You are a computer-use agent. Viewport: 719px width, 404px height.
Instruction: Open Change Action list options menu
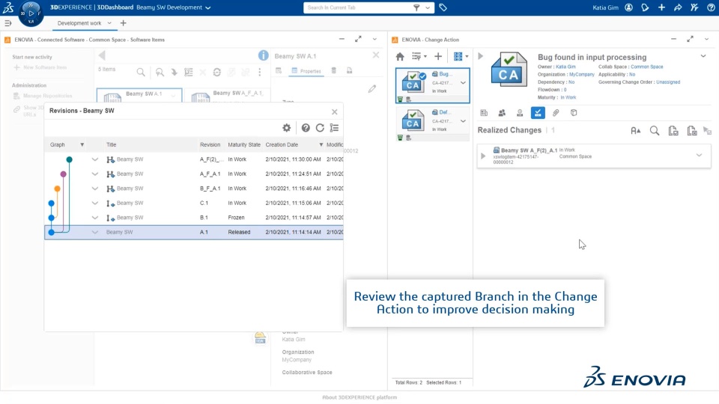(419, 56)
